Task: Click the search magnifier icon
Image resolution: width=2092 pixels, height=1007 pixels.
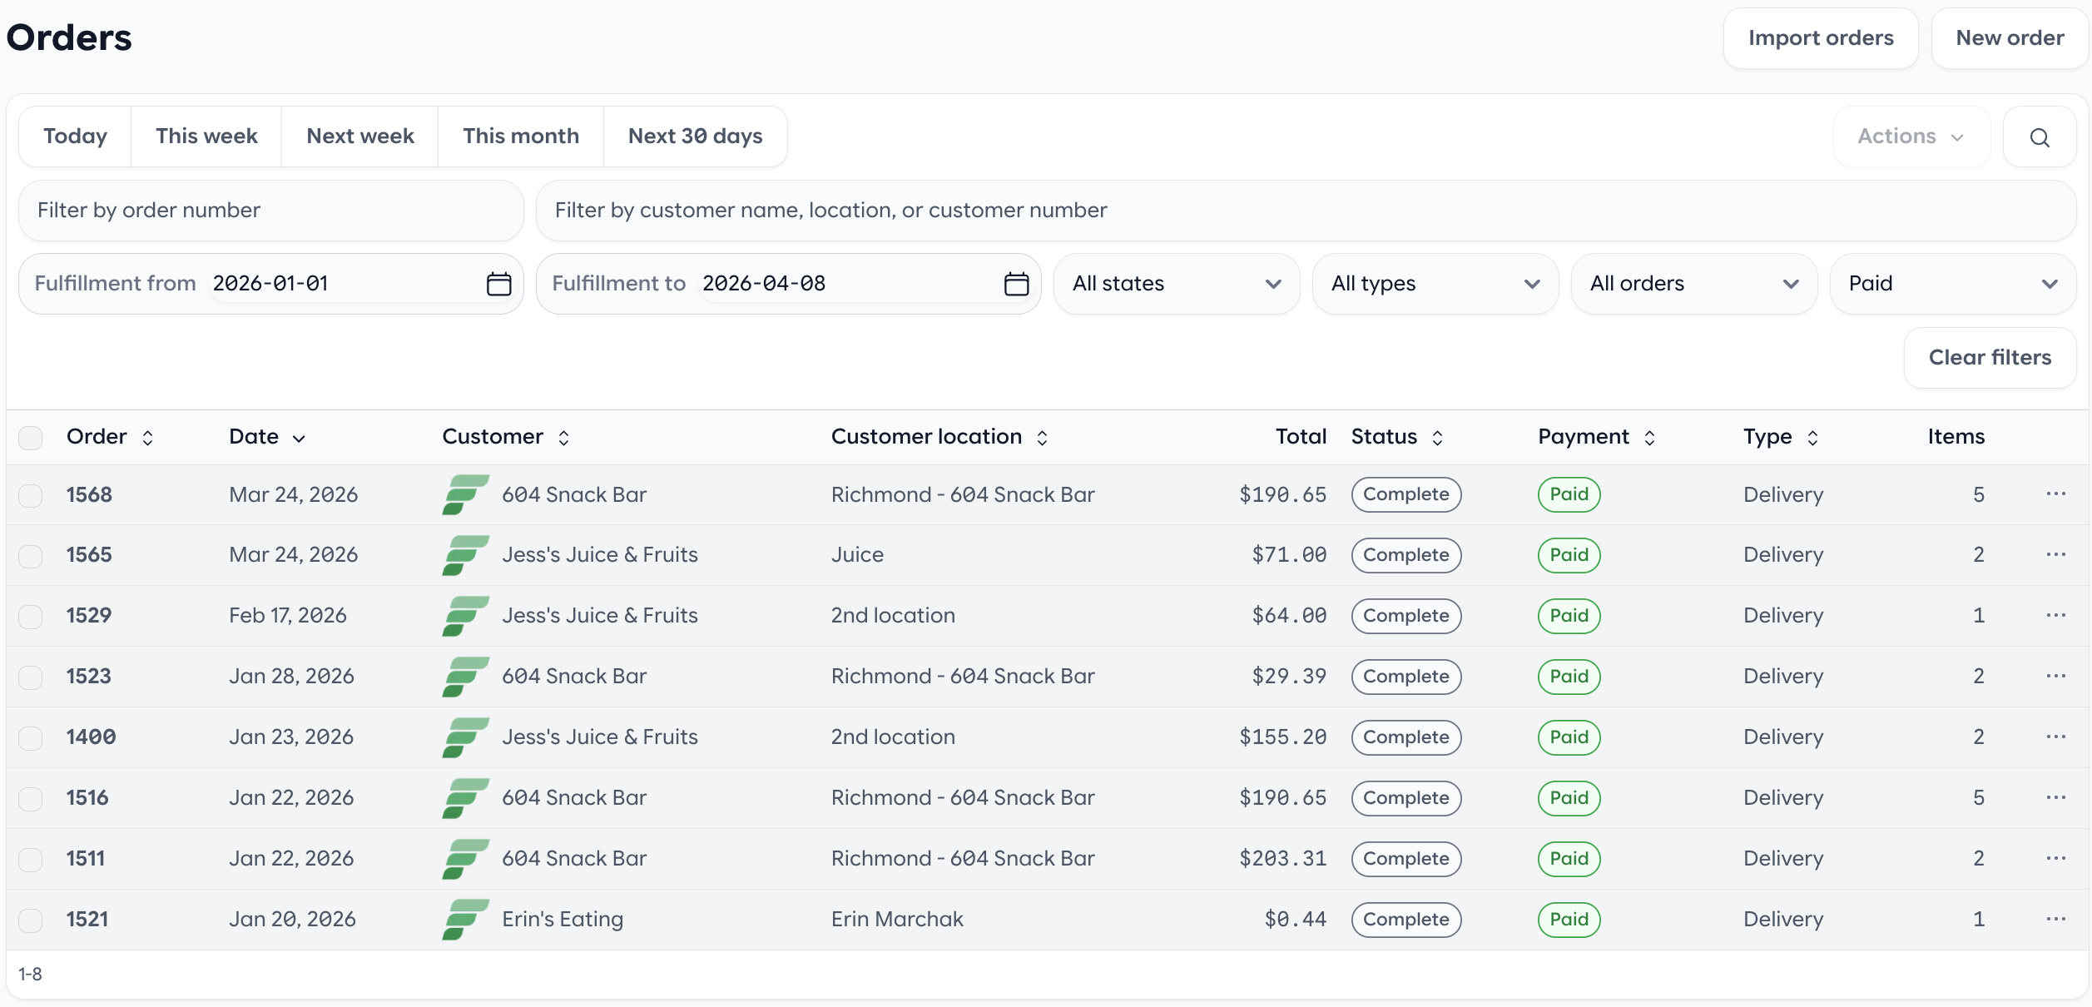Action: click(2039, 137)
